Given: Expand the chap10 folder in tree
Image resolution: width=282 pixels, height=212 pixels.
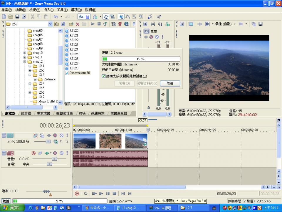Looking at the screenshot, I should (25, 53).
